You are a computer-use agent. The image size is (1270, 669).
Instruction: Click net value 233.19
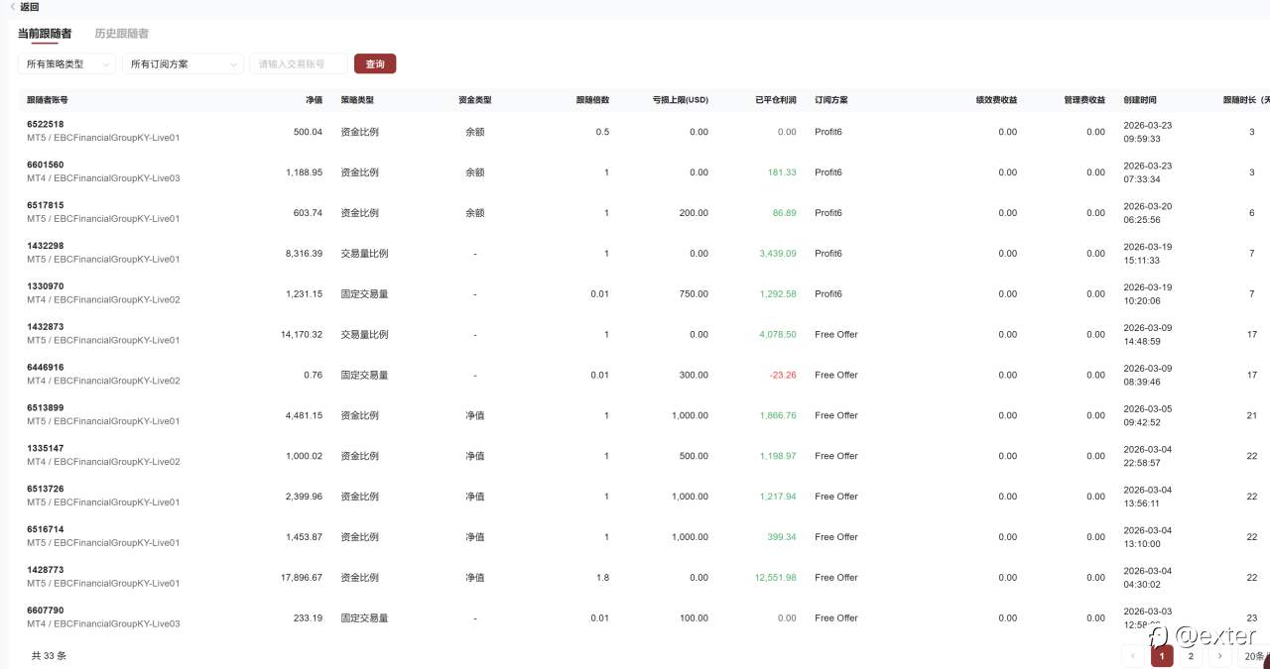(x=309, y=618)
